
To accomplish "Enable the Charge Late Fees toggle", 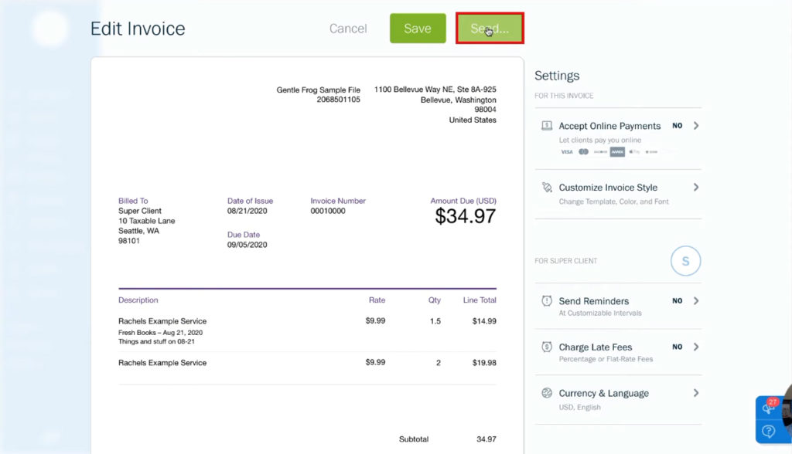I will [678, 347].
